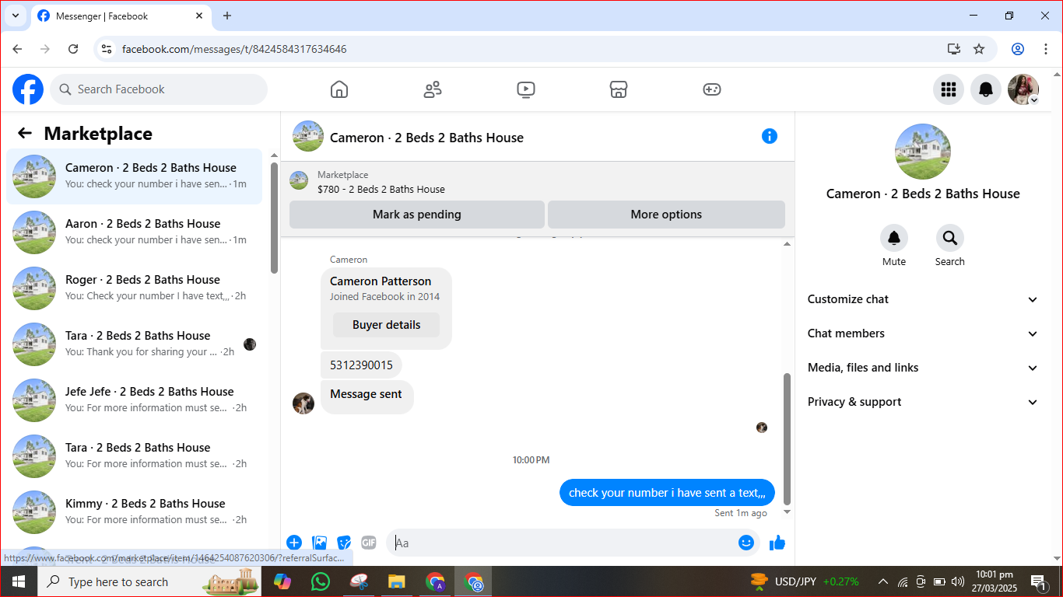
Task: Click the sent blue message bubble
Action: pyautogui.click(x=667, y=493)
